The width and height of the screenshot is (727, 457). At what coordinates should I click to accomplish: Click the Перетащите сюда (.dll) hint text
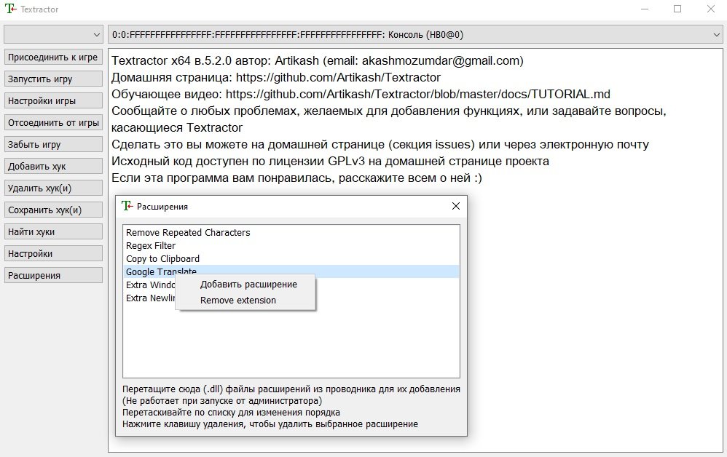(291, 389)
